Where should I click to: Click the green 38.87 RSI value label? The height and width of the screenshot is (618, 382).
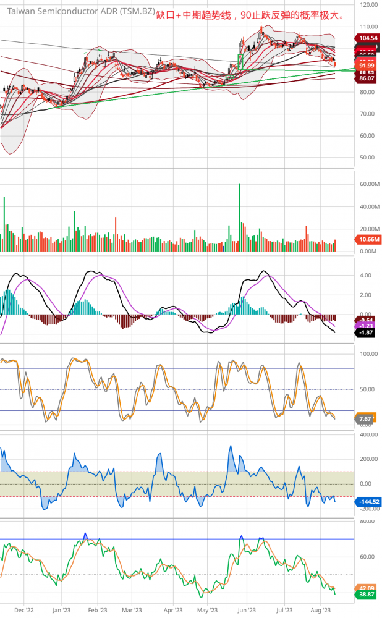[x=367, y=594]
